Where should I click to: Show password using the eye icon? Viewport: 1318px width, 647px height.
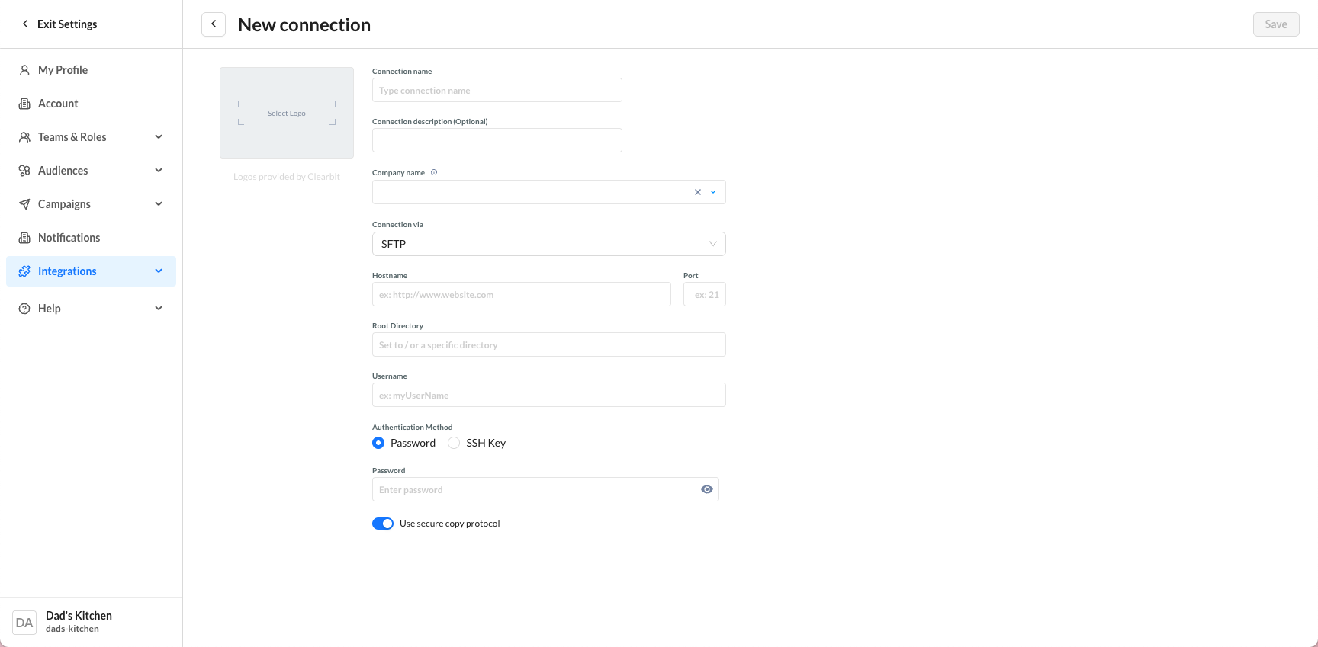click(706, 489)
